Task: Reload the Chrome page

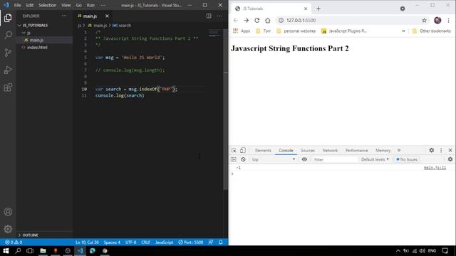Action: [256, 21]
